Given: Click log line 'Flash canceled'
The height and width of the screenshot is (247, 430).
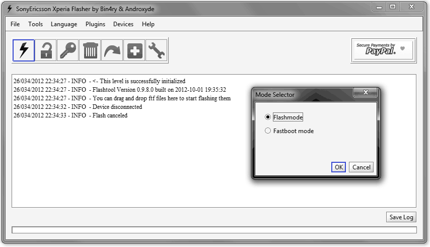Looking at the screenshot, I should (70, 115).
